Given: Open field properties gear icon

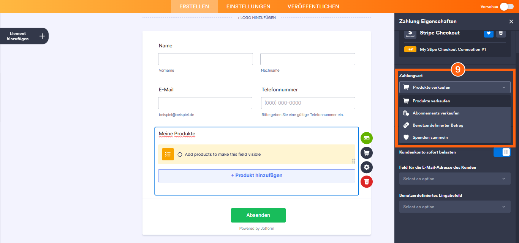Looking at the screenshot, I should 367,167.
